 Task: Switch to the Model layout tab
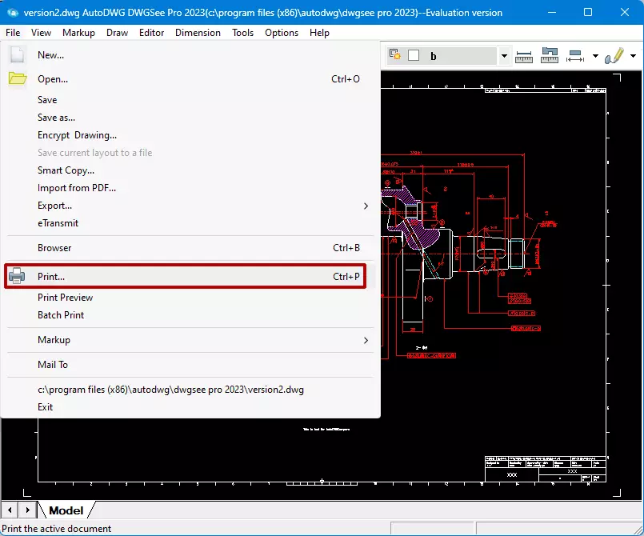point(66,510)
